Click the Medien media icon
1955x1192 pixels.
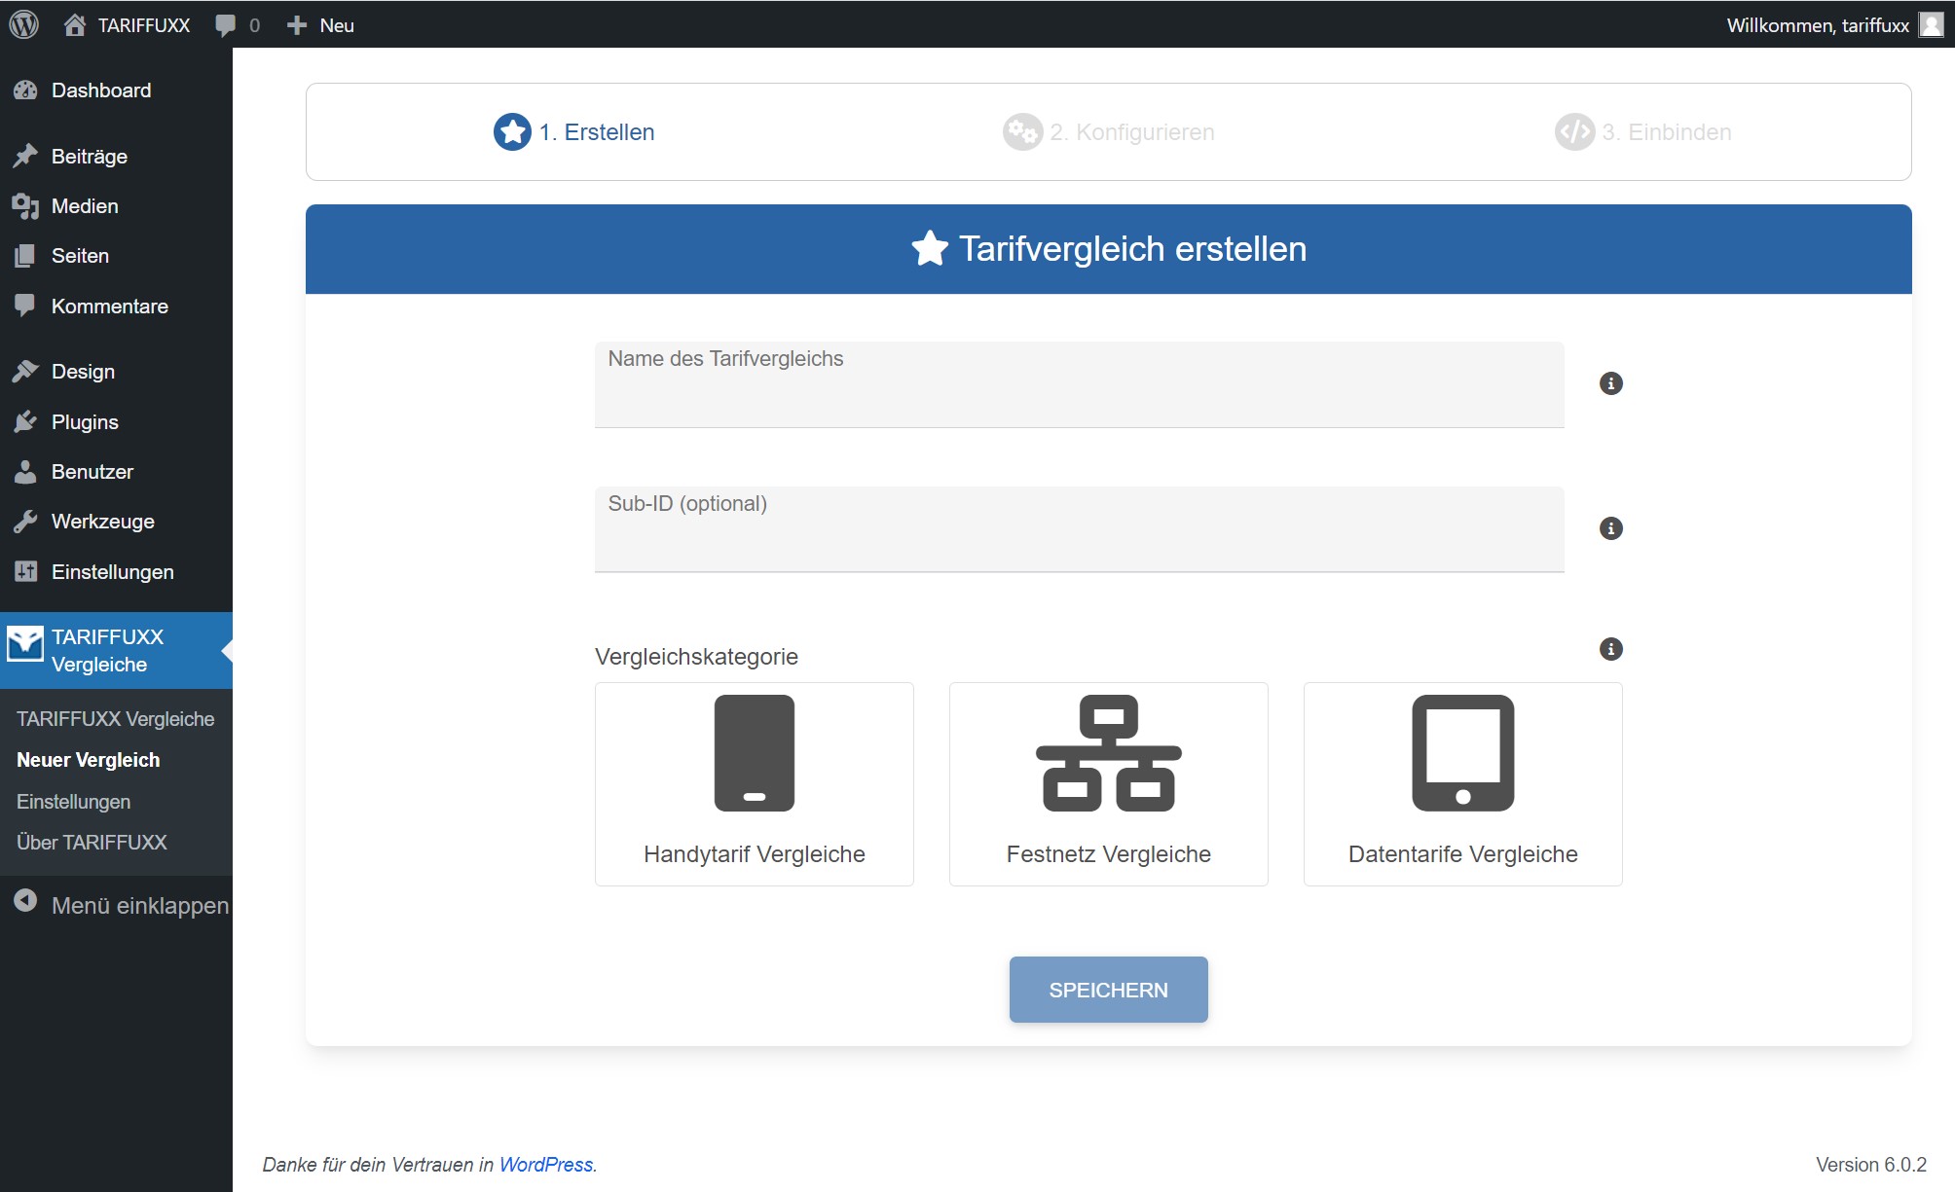pyautogui.click(x=25, y=206)
